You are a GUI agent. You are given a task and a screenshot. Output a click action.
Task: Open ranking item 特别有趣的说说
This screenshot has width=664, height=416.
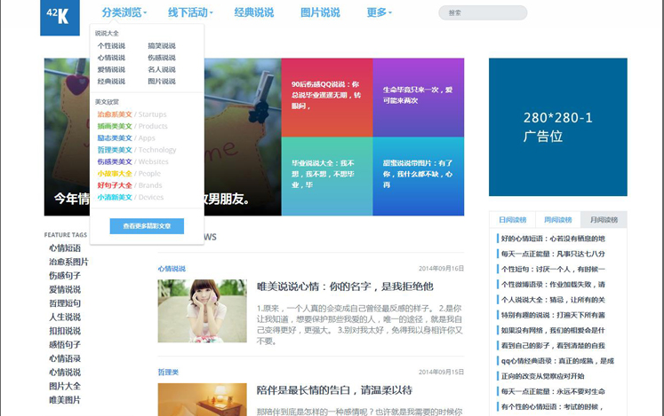[x=553, y=315]
